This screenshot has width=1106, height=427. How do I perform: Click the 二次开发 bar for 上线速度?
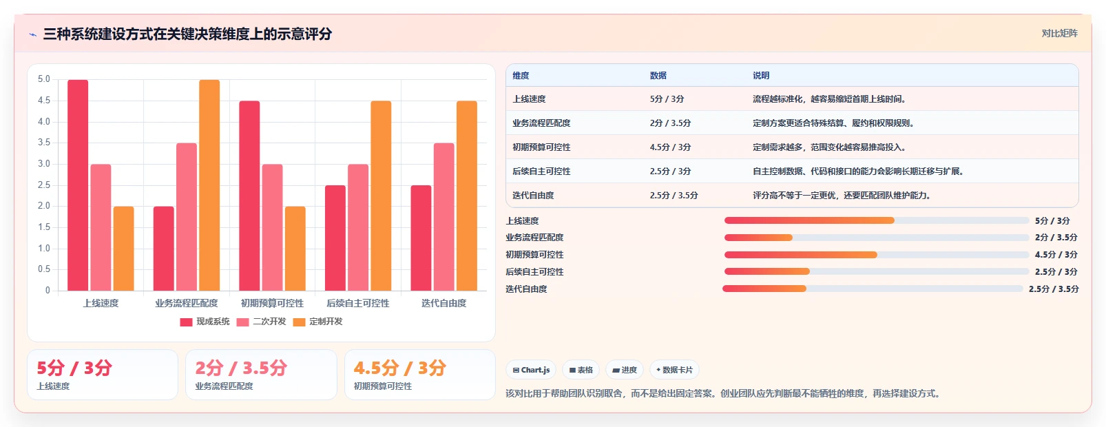[101, 227]
